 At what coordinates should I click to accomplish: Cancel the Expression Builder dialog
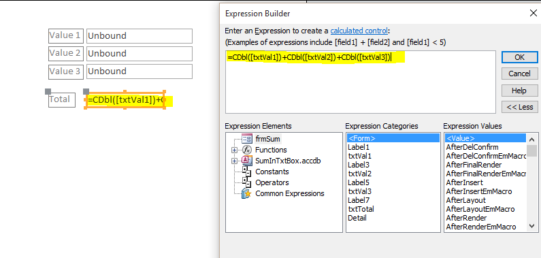click(x=519, y=74)
